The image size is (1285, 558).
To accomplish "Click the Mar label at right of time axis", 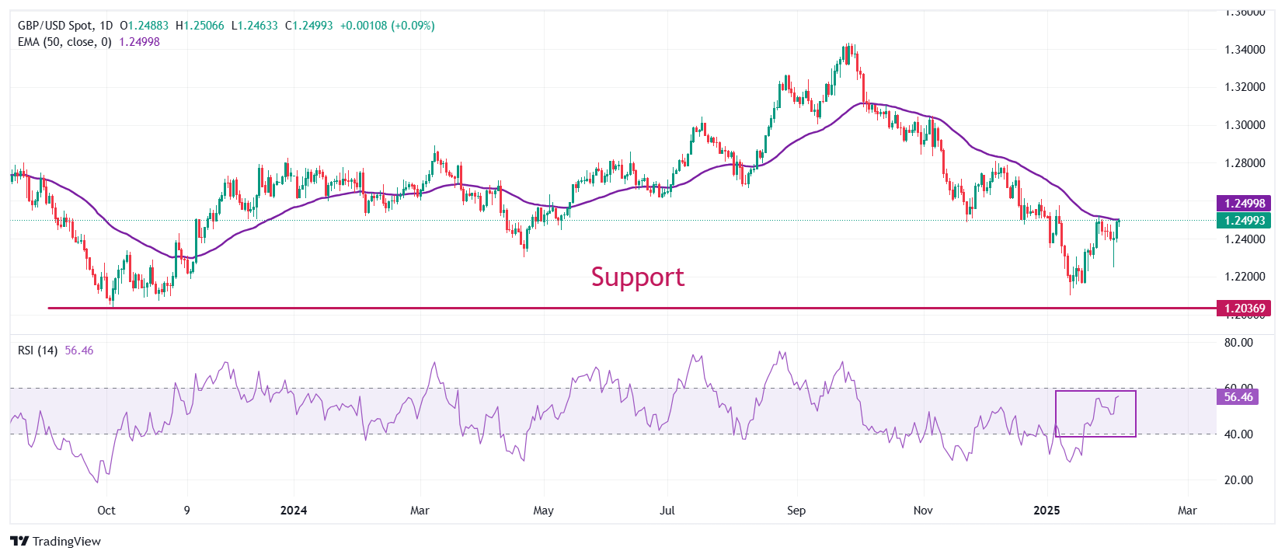I will tap(1187, 511).
